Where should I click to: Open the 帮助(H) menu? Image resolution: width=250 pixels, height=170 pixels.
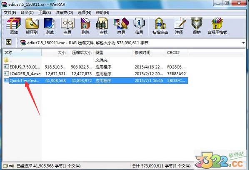[x=102, y=13]
